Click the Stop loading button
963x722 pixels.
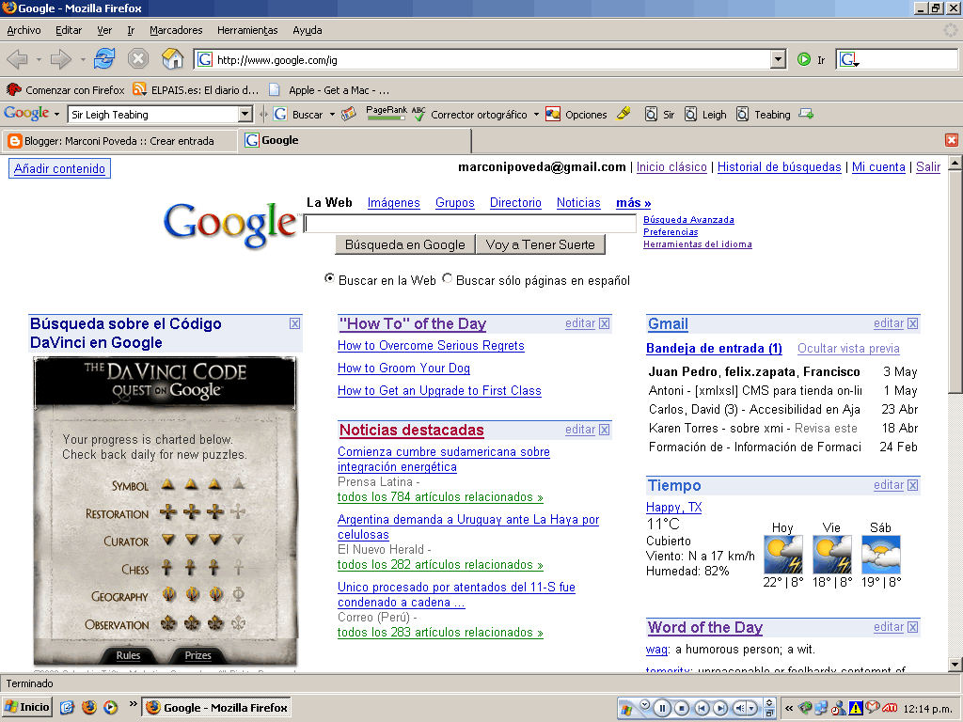pos(138,59)
